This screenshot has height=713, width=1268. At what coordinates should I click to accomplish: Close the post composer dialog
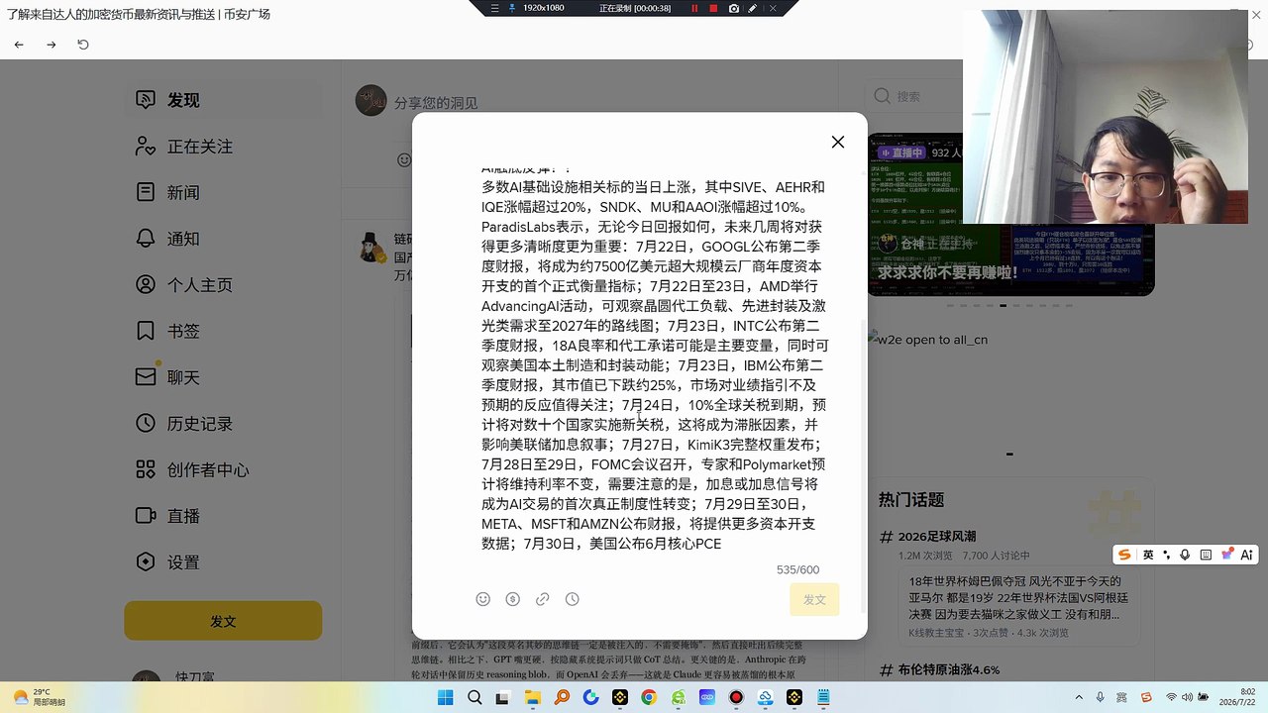(838, 142)
